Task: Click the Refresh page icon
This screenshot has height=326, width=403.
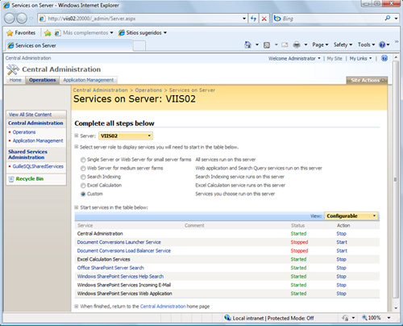Action: [253, 19]
